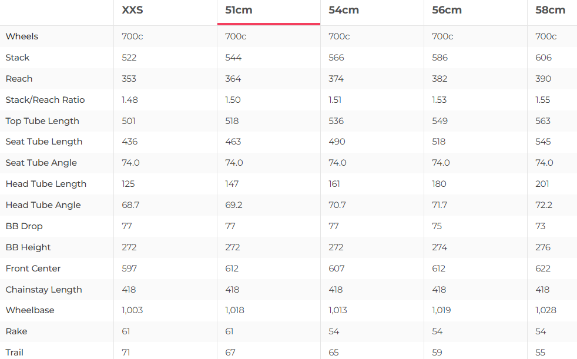This screenshot has height=359, width=577.
Task: Click the Wheelbase row label
Action: point(30,310)
